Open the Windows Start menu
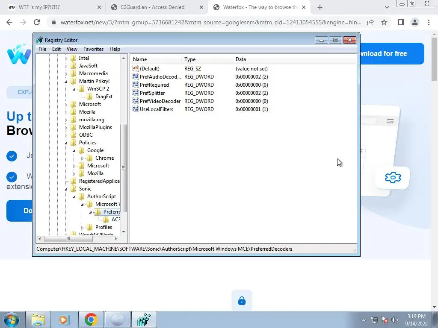Viewport: 438px width, 328px height. [x=12, y=319]
